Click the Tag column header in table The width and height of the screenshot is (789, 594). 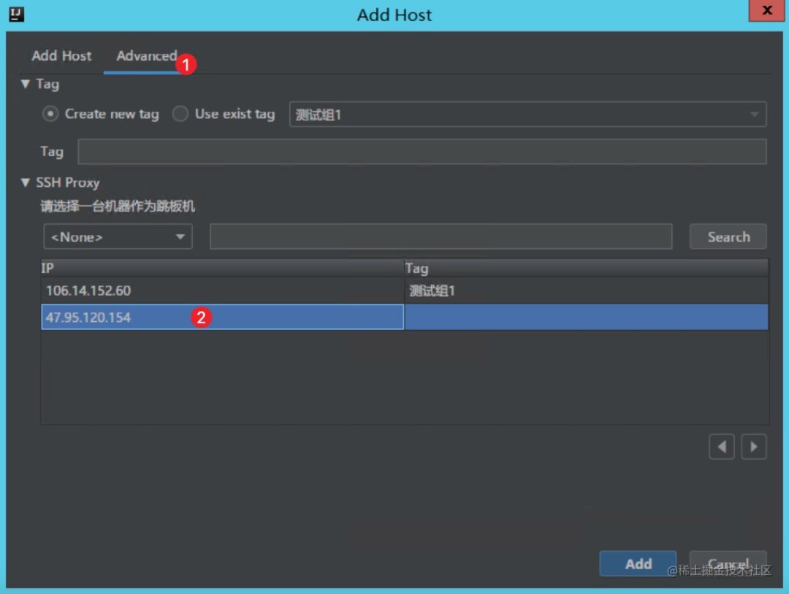[587, 268]
